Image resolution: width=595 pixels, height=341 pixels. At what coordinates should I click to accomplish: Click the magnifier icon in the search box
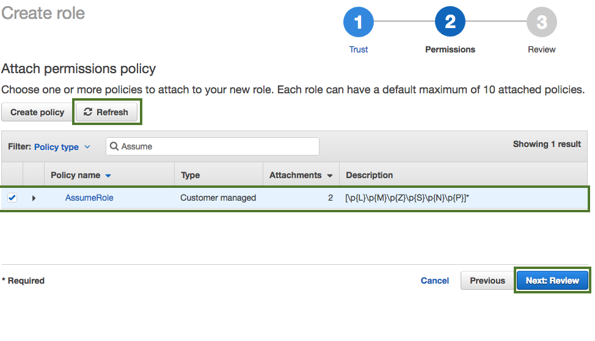[114, 146]
